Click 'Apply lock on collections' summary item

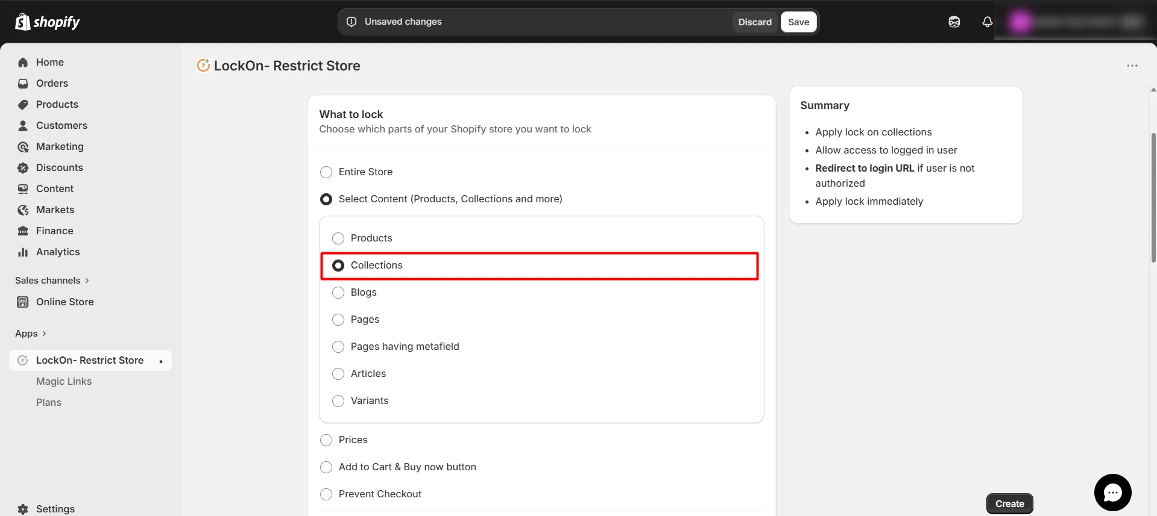873,132
